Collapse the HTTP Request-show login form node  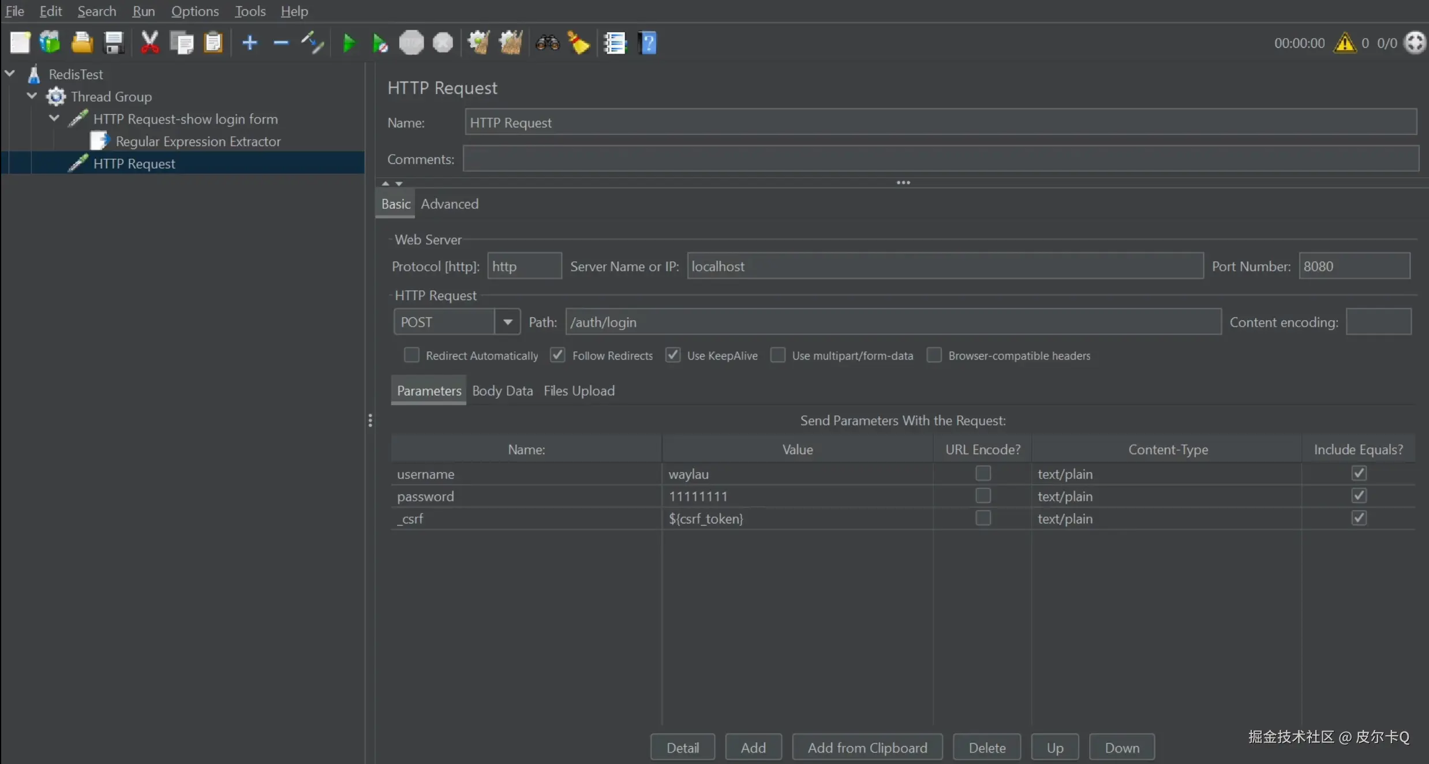pos(54,118)
